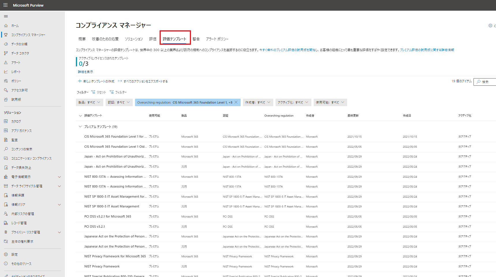Click the ポリシー sliders icon
Viewport: 496px width, 277px height.
pos(6,81)
